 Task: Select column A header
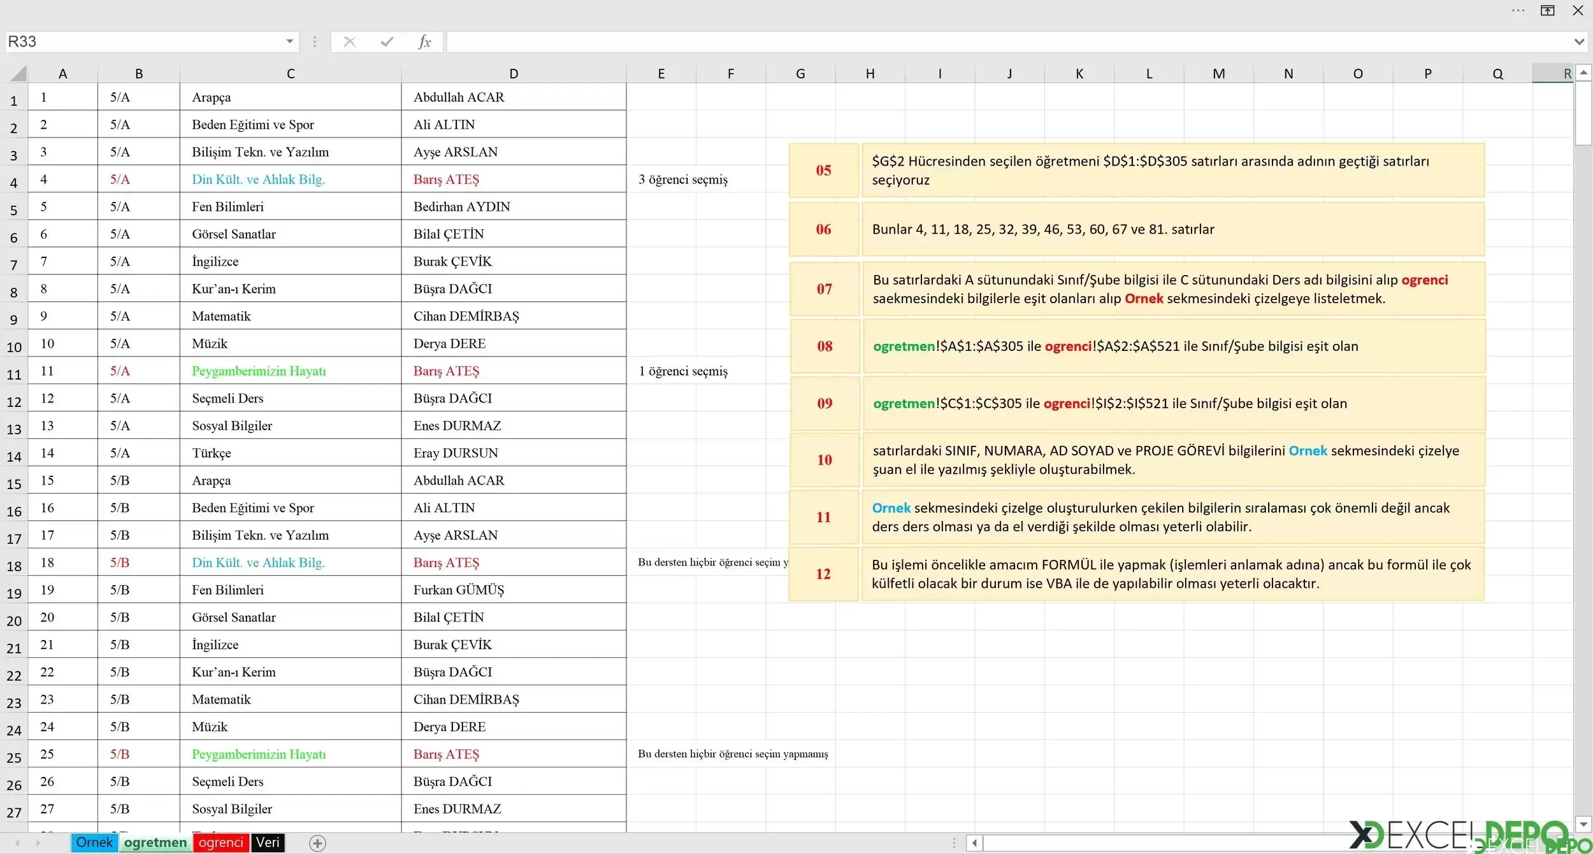[x=62, y=73]
